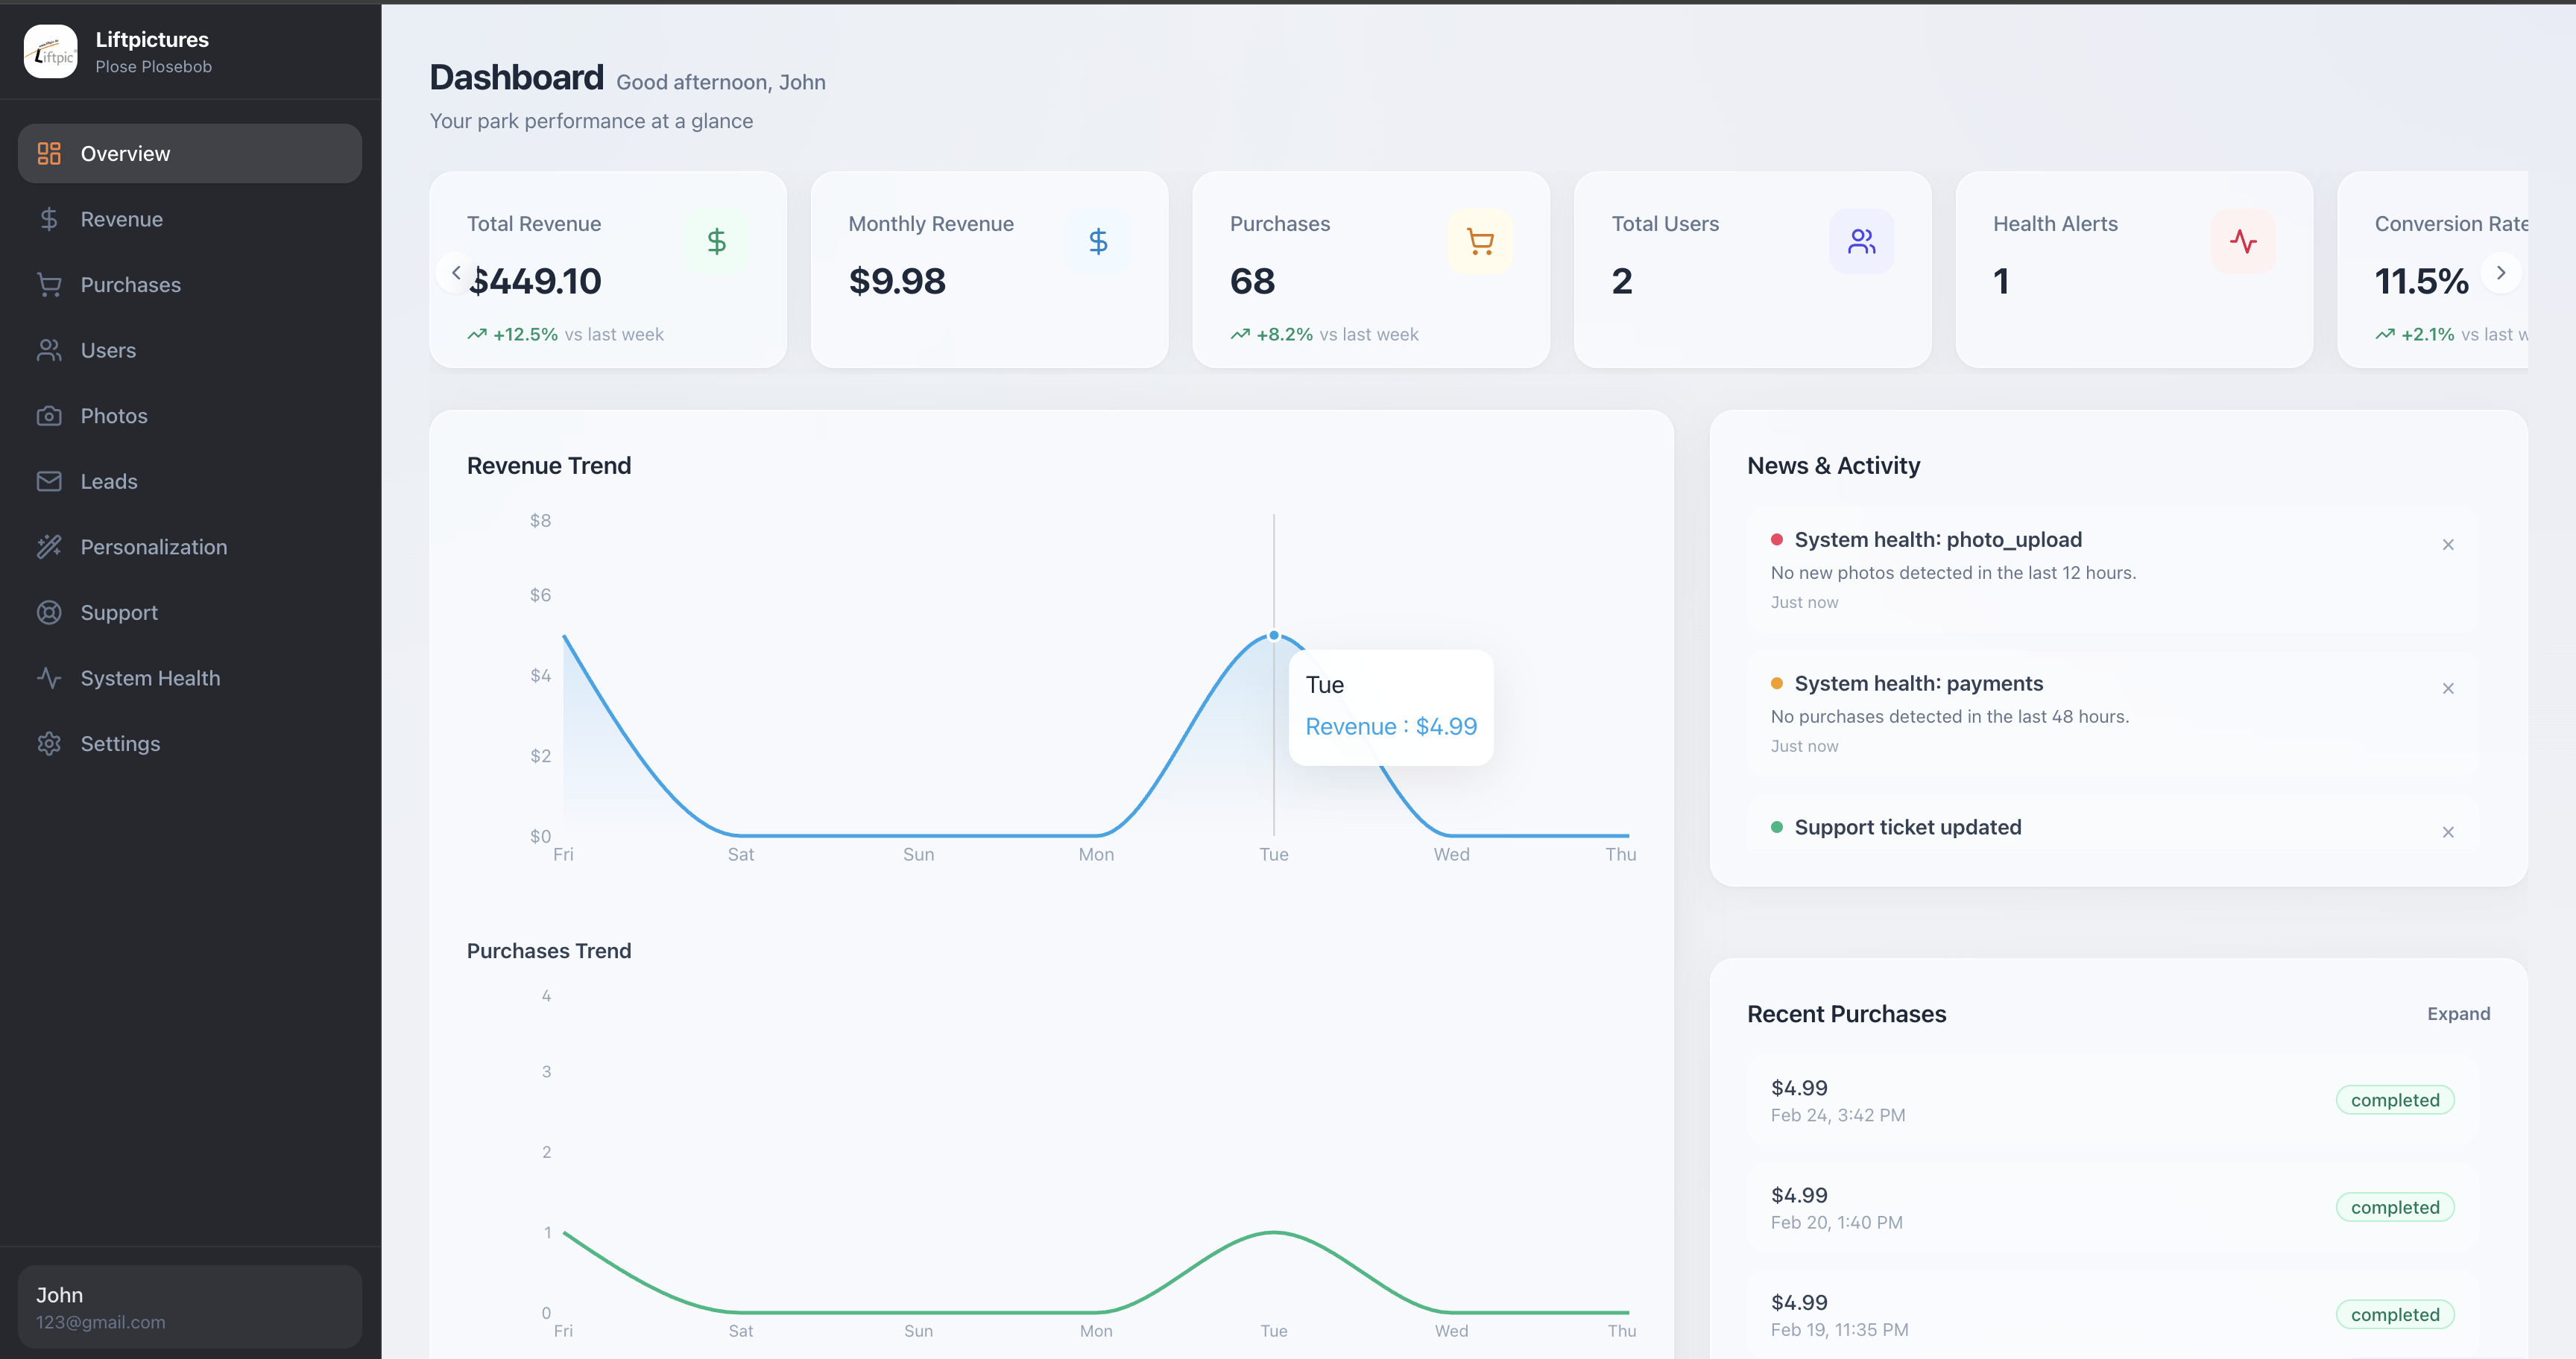Select the Revenue dollar icon in sidebar

coord(50,219)
